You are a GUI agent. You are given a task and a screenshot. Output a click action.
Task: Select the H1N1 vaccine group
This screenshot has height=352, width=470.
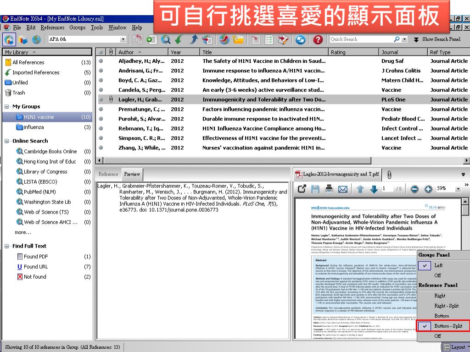tap(47, 117)
